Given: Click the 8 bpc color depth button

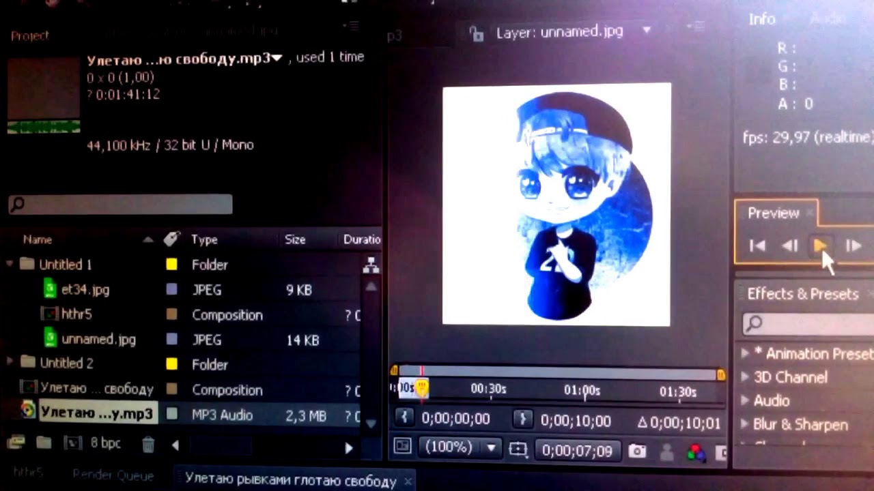Looking at the screenshot, I should coord(106,443).
